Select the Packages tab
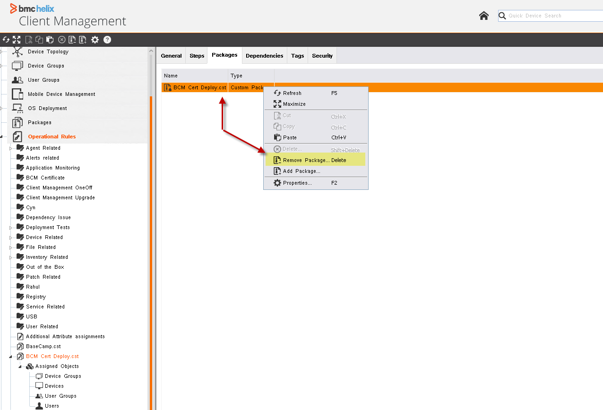The image size is (603, 410). pos(224,55)
